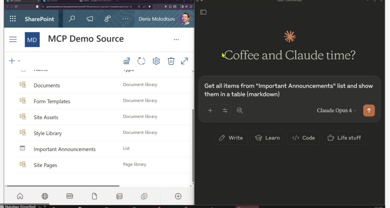The image size is (390, 208).
Task: Open the search and tools sliders icon
Action: (225, 110)
